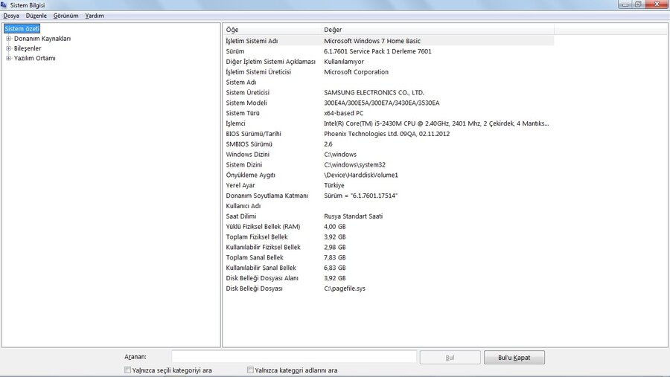Select the Sistem Dizini row
This screenshot has width=670, height=377.
[x=389, y=164]
